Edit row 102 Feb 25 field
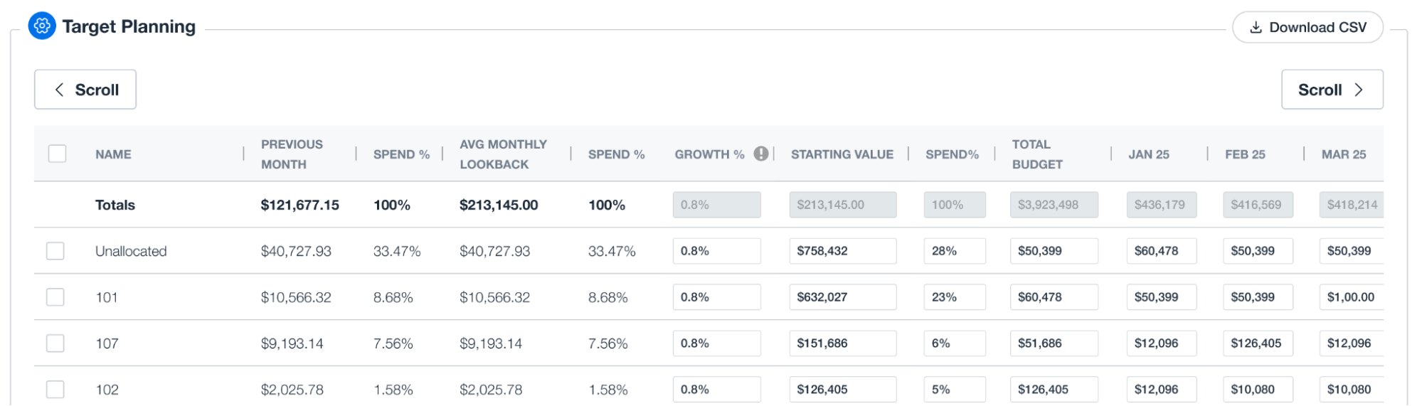The height and width of the screenshot is (406, 1422). click(x=1258, y=390)
